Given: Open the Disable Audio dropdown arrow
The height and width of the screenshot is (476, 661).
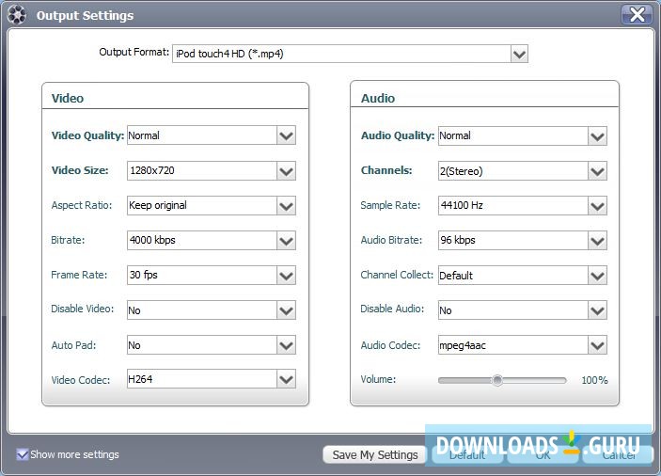Looking at the screenshot, I should pos(597,310).
